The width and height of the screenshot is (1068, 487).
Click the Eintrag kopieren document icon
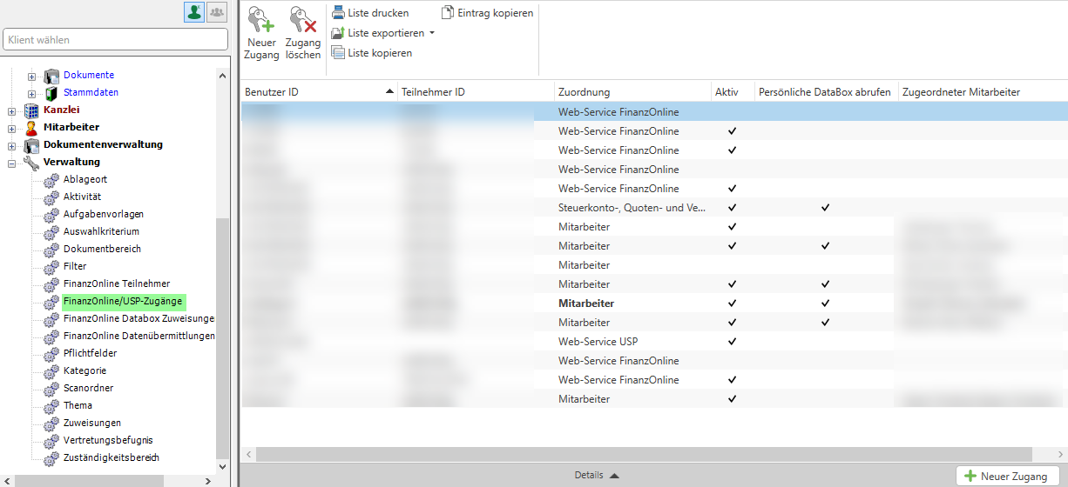(x=448, y=13)
